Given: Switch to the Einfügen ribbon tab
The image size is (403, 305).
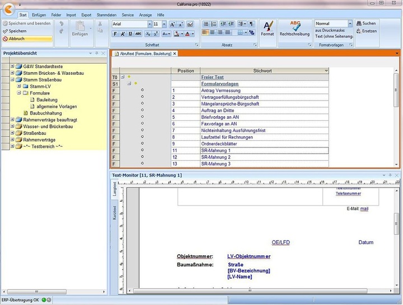Looking at the screenshot, I should (39, 15).
